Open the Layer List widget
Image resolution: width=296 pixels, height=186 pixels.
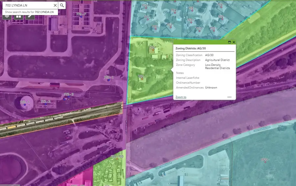click(7, 16)
